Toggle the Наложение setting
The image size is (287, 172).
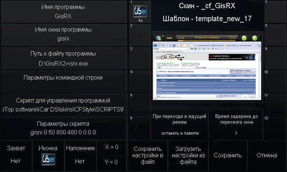(x=80, y=156)
